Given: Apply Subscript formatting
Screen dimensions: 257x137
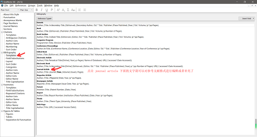Looking at the screenshot, I should 63,10.
